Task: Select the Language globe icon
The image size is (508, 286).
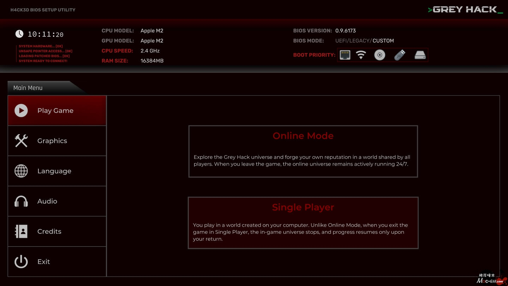Action: pos(21,171)
